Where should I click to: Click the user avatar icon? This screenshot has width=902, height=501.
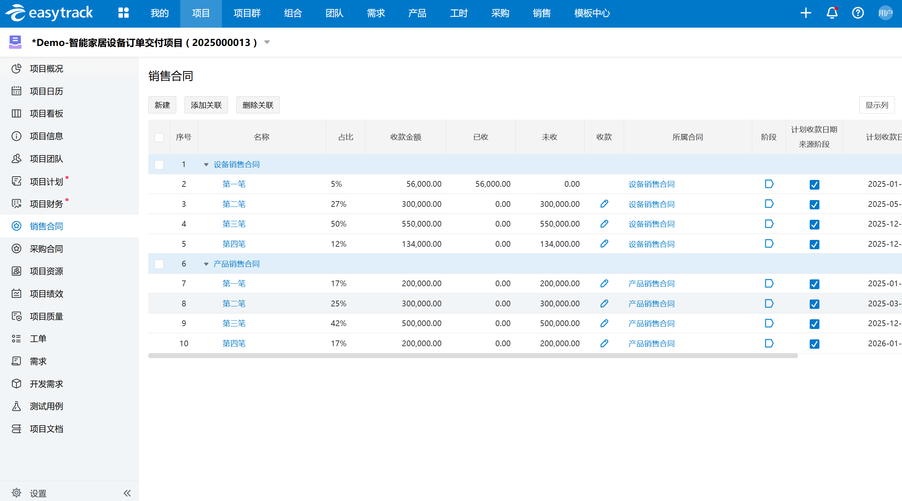point(885,13)
